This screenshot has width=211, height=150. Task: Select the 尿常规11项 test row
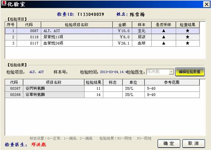pyautogui.click(x=102, y=37)
